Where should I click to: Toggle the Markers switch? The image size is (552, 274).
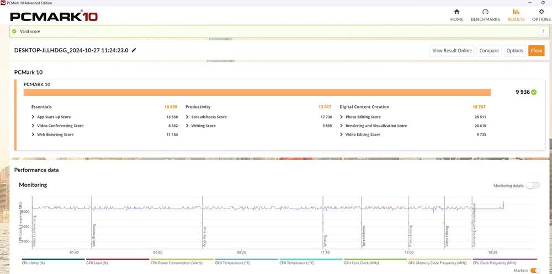(x=535, y=270)
